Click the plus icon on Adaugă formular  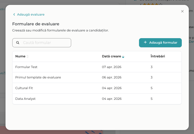pyautogui.click(x=145, y=42)
